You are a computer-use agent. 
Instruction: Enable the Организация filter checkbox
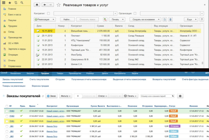[x=135, y=14]
